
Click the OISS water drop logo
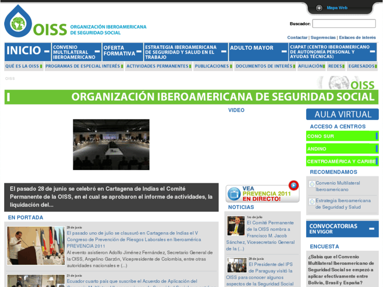click(18, 21)
